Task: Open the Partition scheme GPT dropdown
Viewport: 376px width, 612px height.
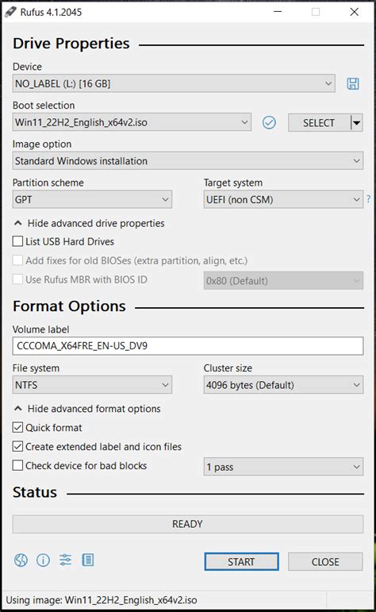Action: tap(93, 199)
